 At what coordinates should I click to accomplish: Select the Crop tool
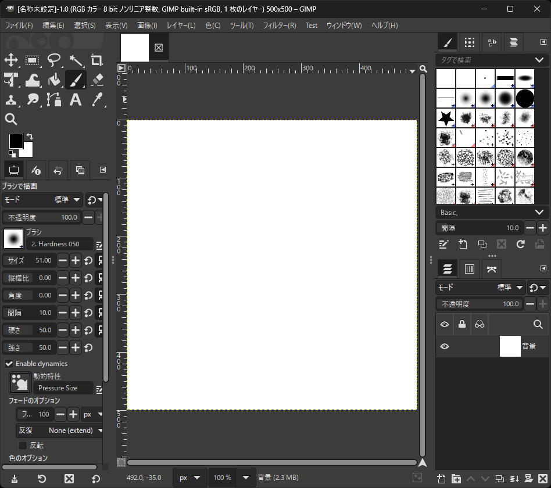pyautogui.click(x=96, y=60)
